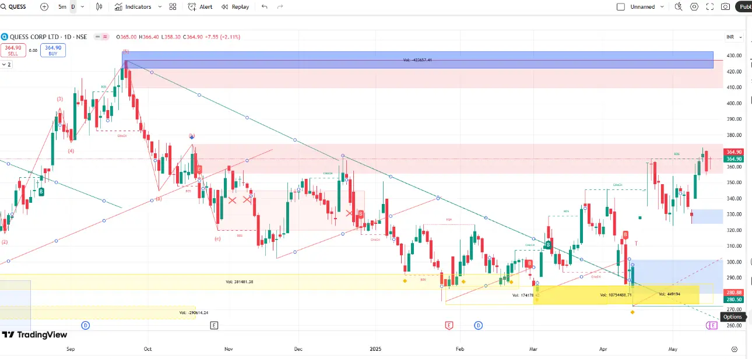Open time axis settings at bottom right

[x=734, y=349]
